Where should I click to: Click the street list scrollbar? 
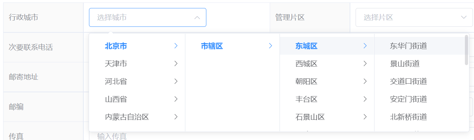pyautogui.click(x=466, y=50)
